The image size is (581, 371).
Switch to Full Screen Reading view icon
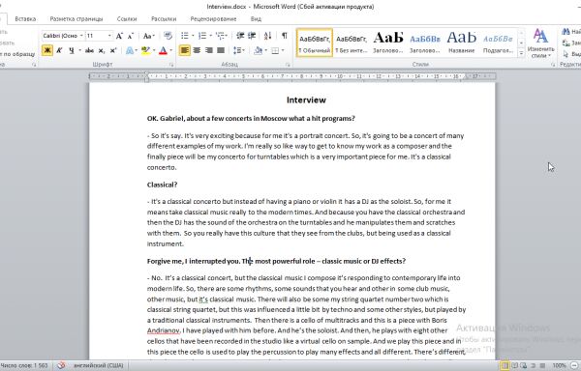coord(514,365)
